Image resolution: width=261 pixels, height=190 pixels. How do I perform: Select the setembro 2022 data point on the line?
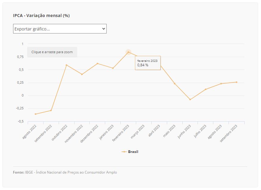click(51, 110)
